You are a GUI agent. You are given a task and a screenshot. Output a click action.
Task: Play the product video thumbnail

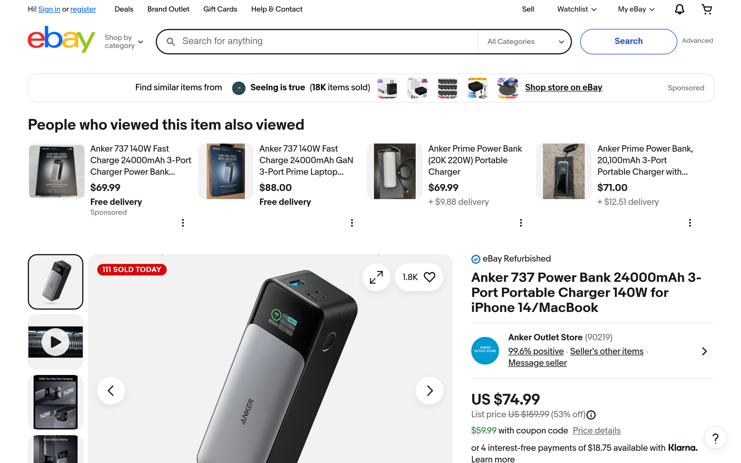[x=55, y=342]
